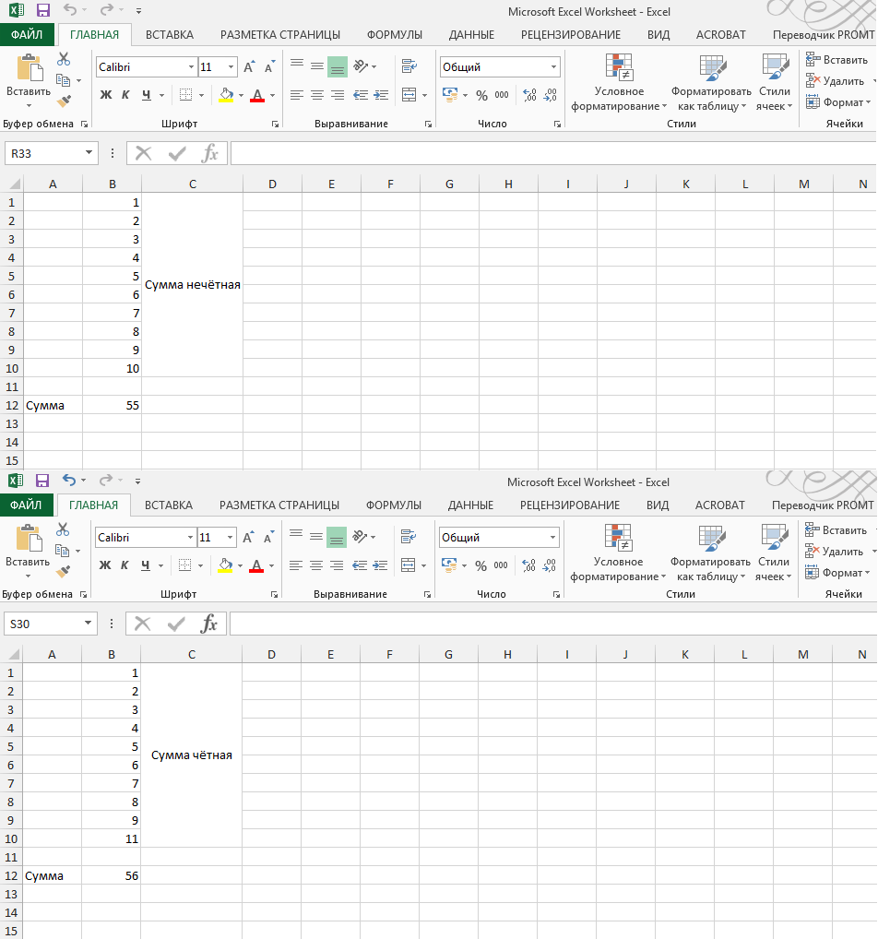Screen dimensions: 878x939
Task: Click accounting number format in the S30 window
Action: [449, 565]
